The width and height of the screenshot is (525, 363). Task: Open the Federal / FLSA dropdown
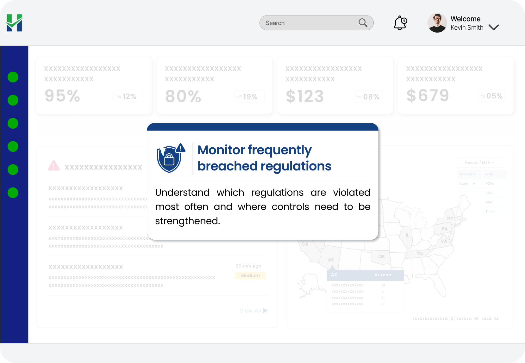(x=479, y=163)
